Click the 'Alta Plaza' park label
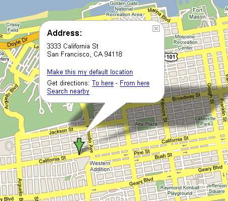The width and height of the screenshot is (228, 201). (146, 124)
